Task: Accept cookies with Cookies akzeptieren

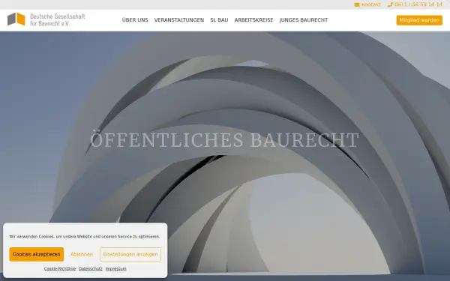Action: click(x=37, y=254)
